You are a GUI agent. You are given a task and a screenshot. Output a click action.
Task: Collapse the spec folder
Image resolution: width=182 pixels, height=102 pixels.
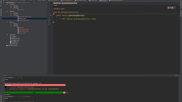click(7, 11)
